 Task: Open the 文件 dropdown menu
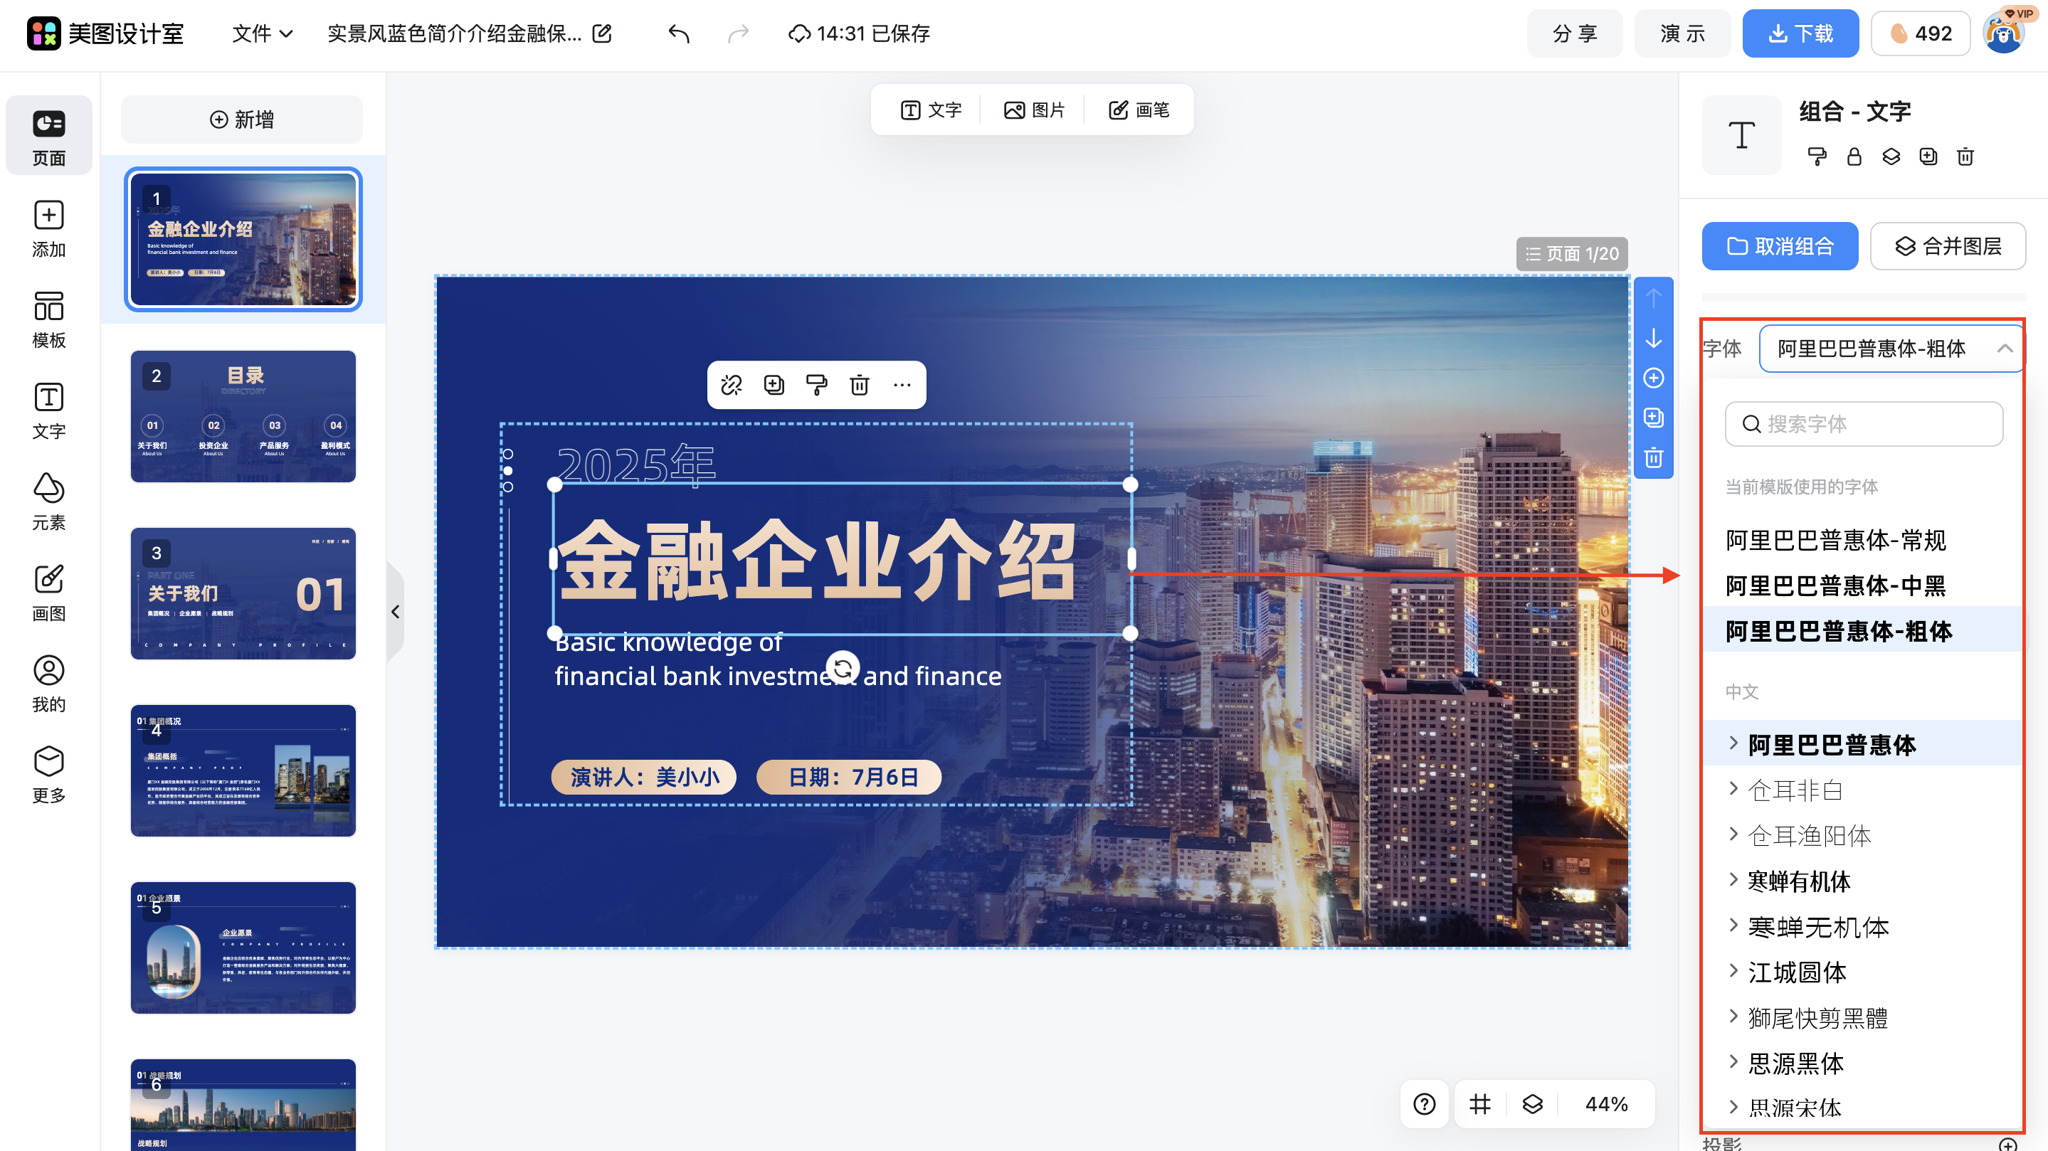(x=260, y=33)
